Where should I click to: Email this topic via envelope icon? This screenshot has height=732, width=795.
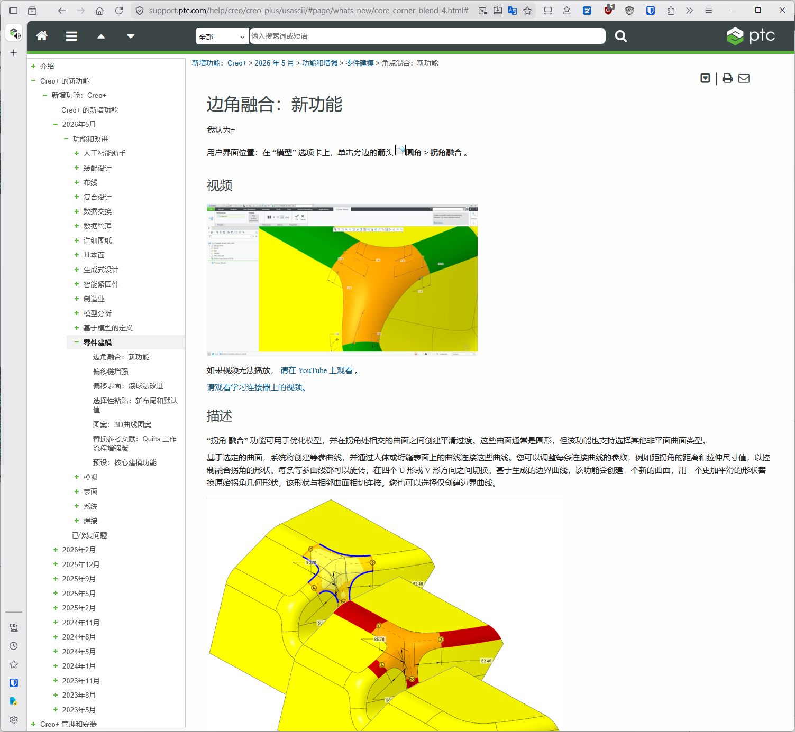[x=744, y=78]
